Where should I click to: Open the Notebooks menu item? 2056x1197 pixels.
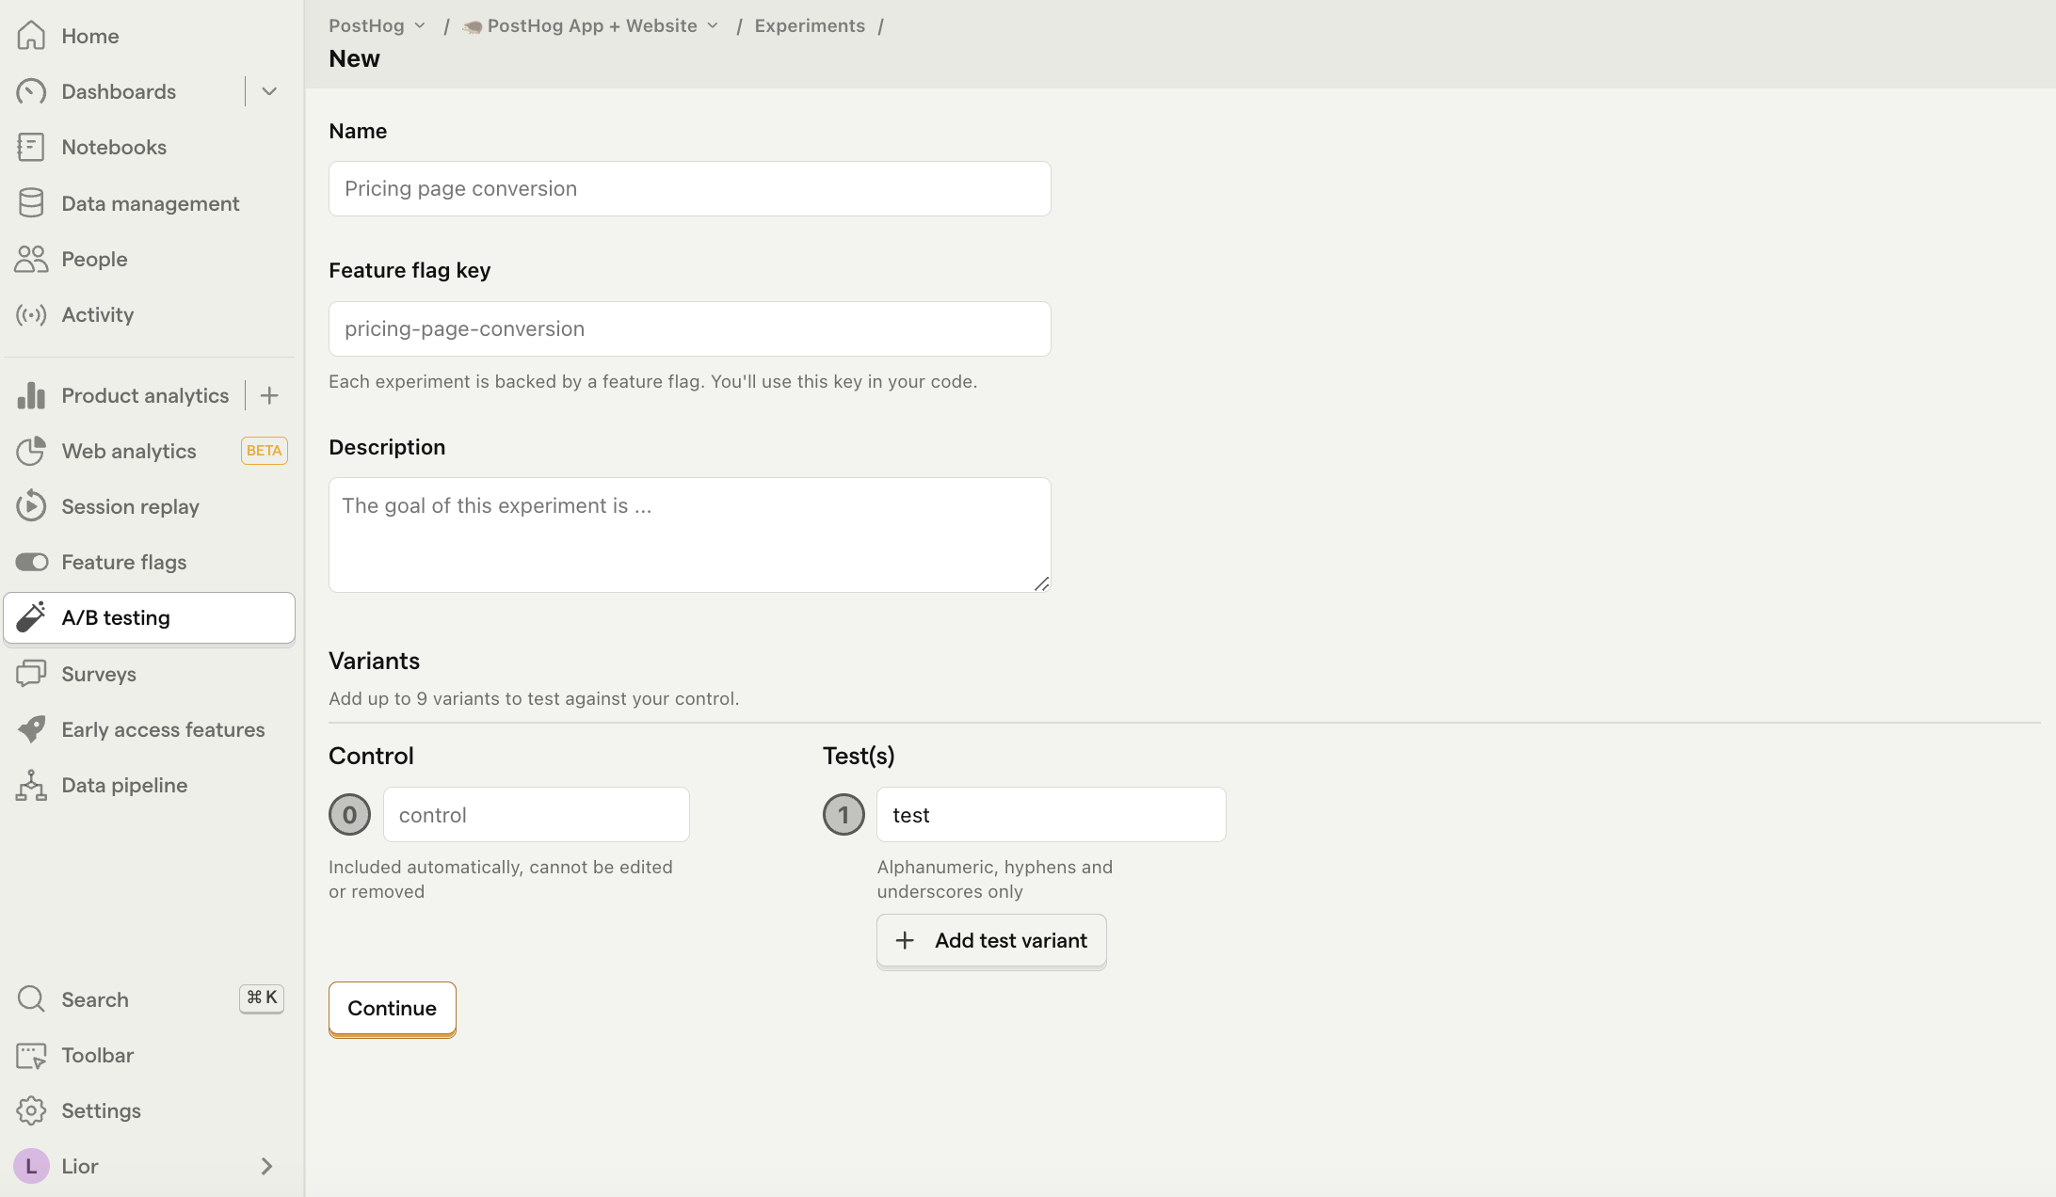(x=114, y=147)
